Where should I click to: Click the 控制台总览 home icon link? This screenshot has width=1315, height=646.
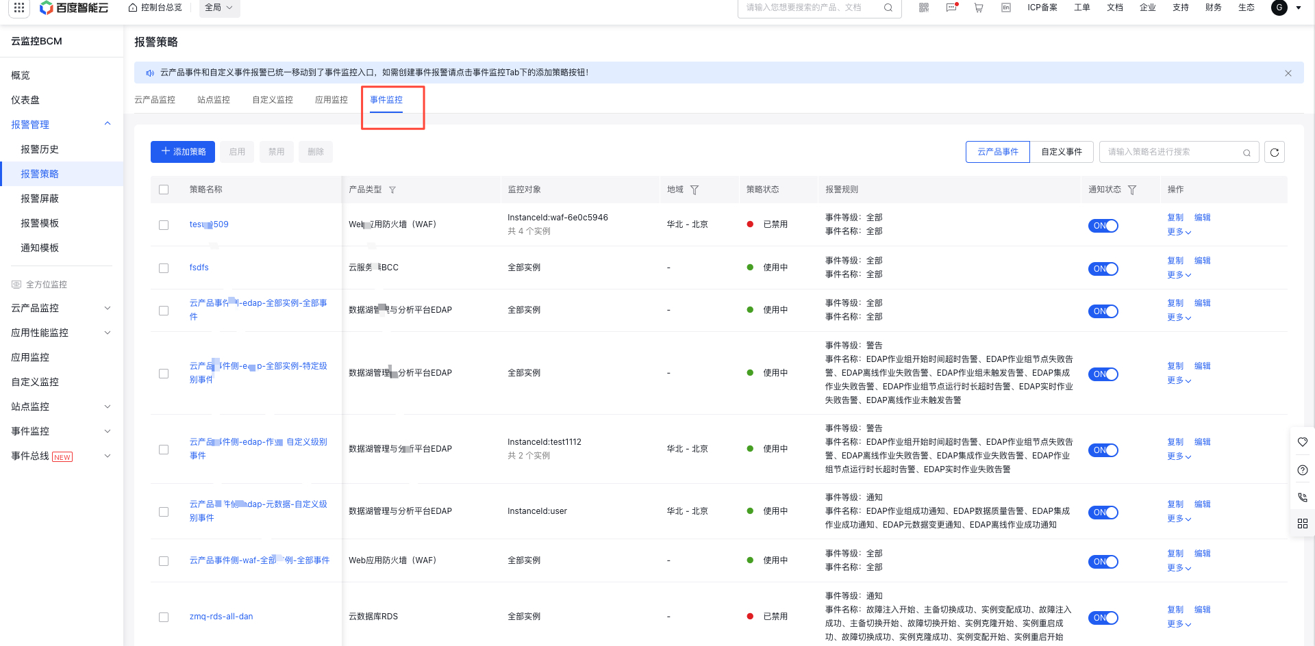pos(155,8)
